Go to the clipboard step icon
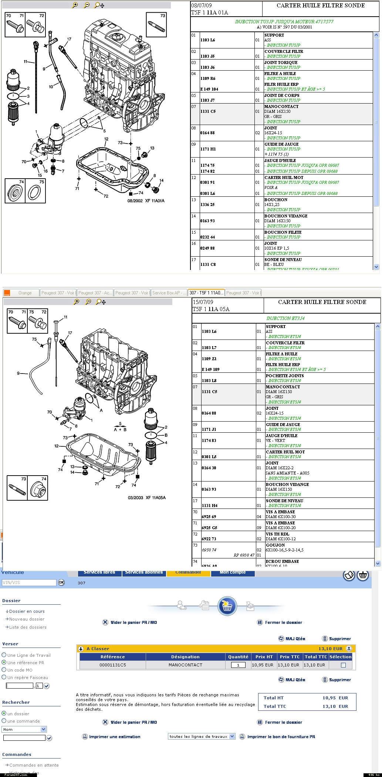Viewport: 382px width, 777px height. (204, 605)
